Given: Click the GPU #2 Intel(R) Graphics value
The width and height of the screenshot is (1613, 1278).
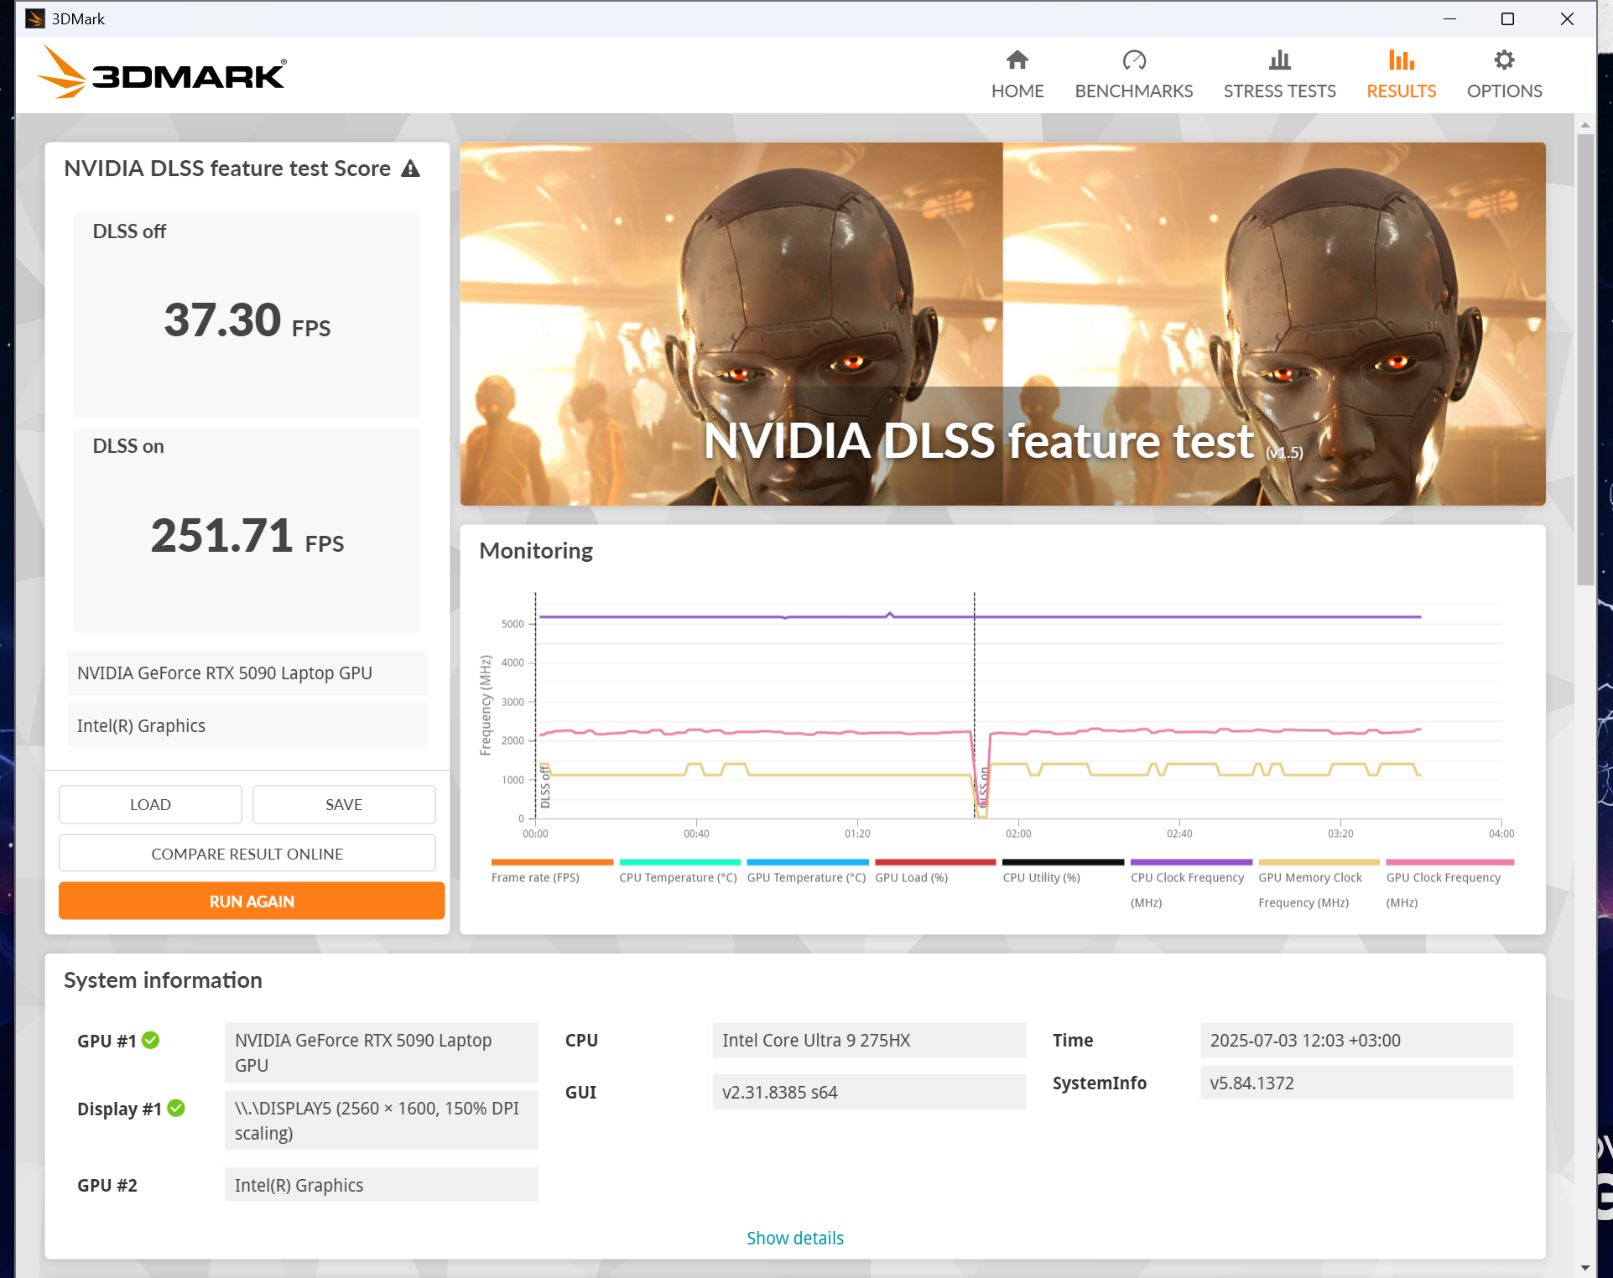Looking at the screenshot, I should (x=381, y=1185).
